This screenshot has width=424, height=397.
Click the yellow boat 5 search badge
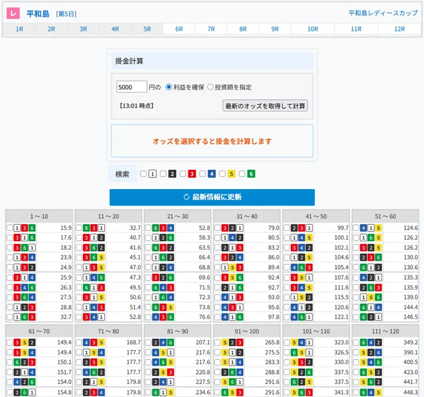231,174
